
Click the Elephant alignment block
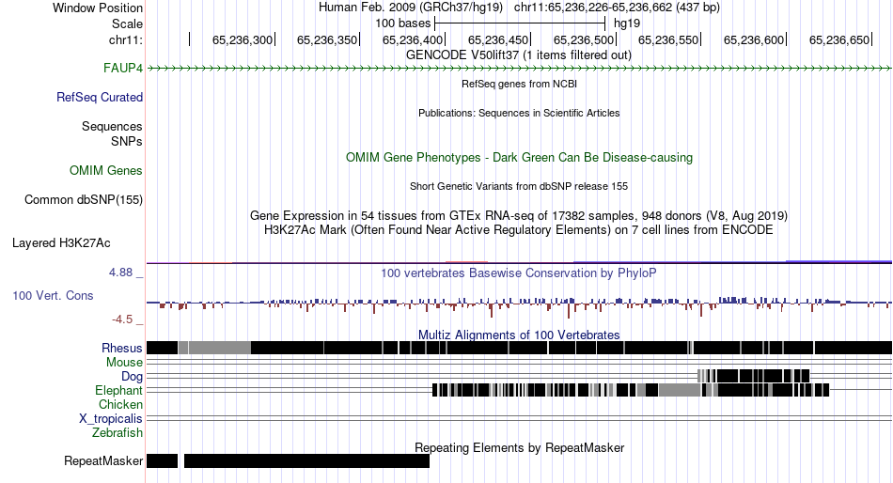coord(631,390)
